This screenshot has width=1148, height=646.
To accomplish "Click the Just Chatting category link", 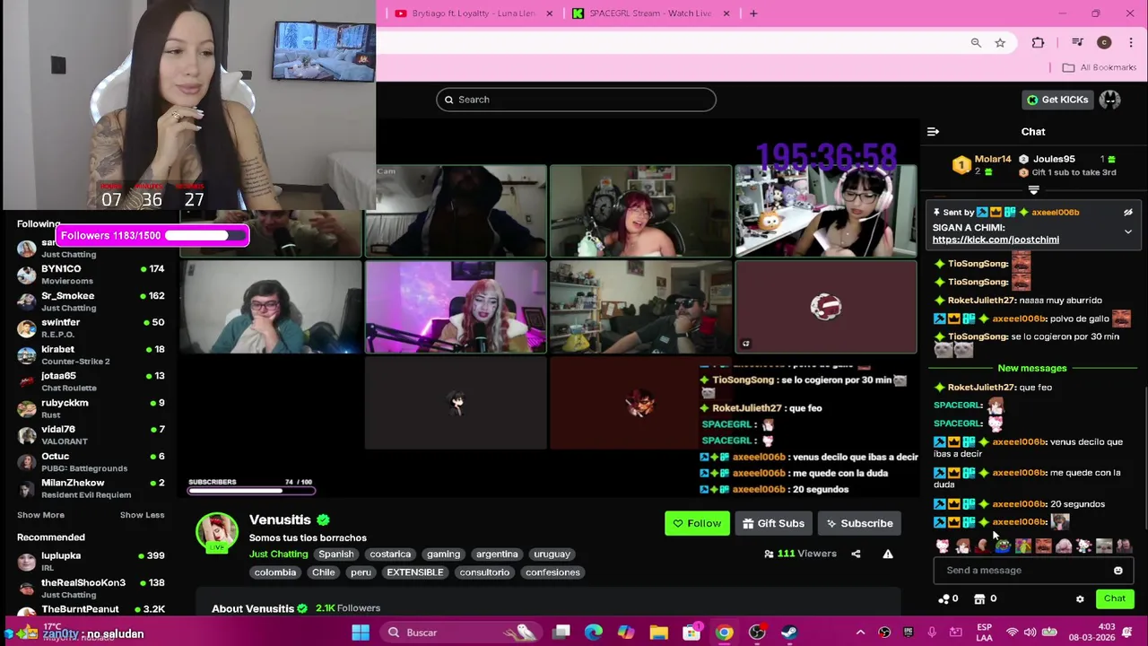I will (x=278, y=554).
